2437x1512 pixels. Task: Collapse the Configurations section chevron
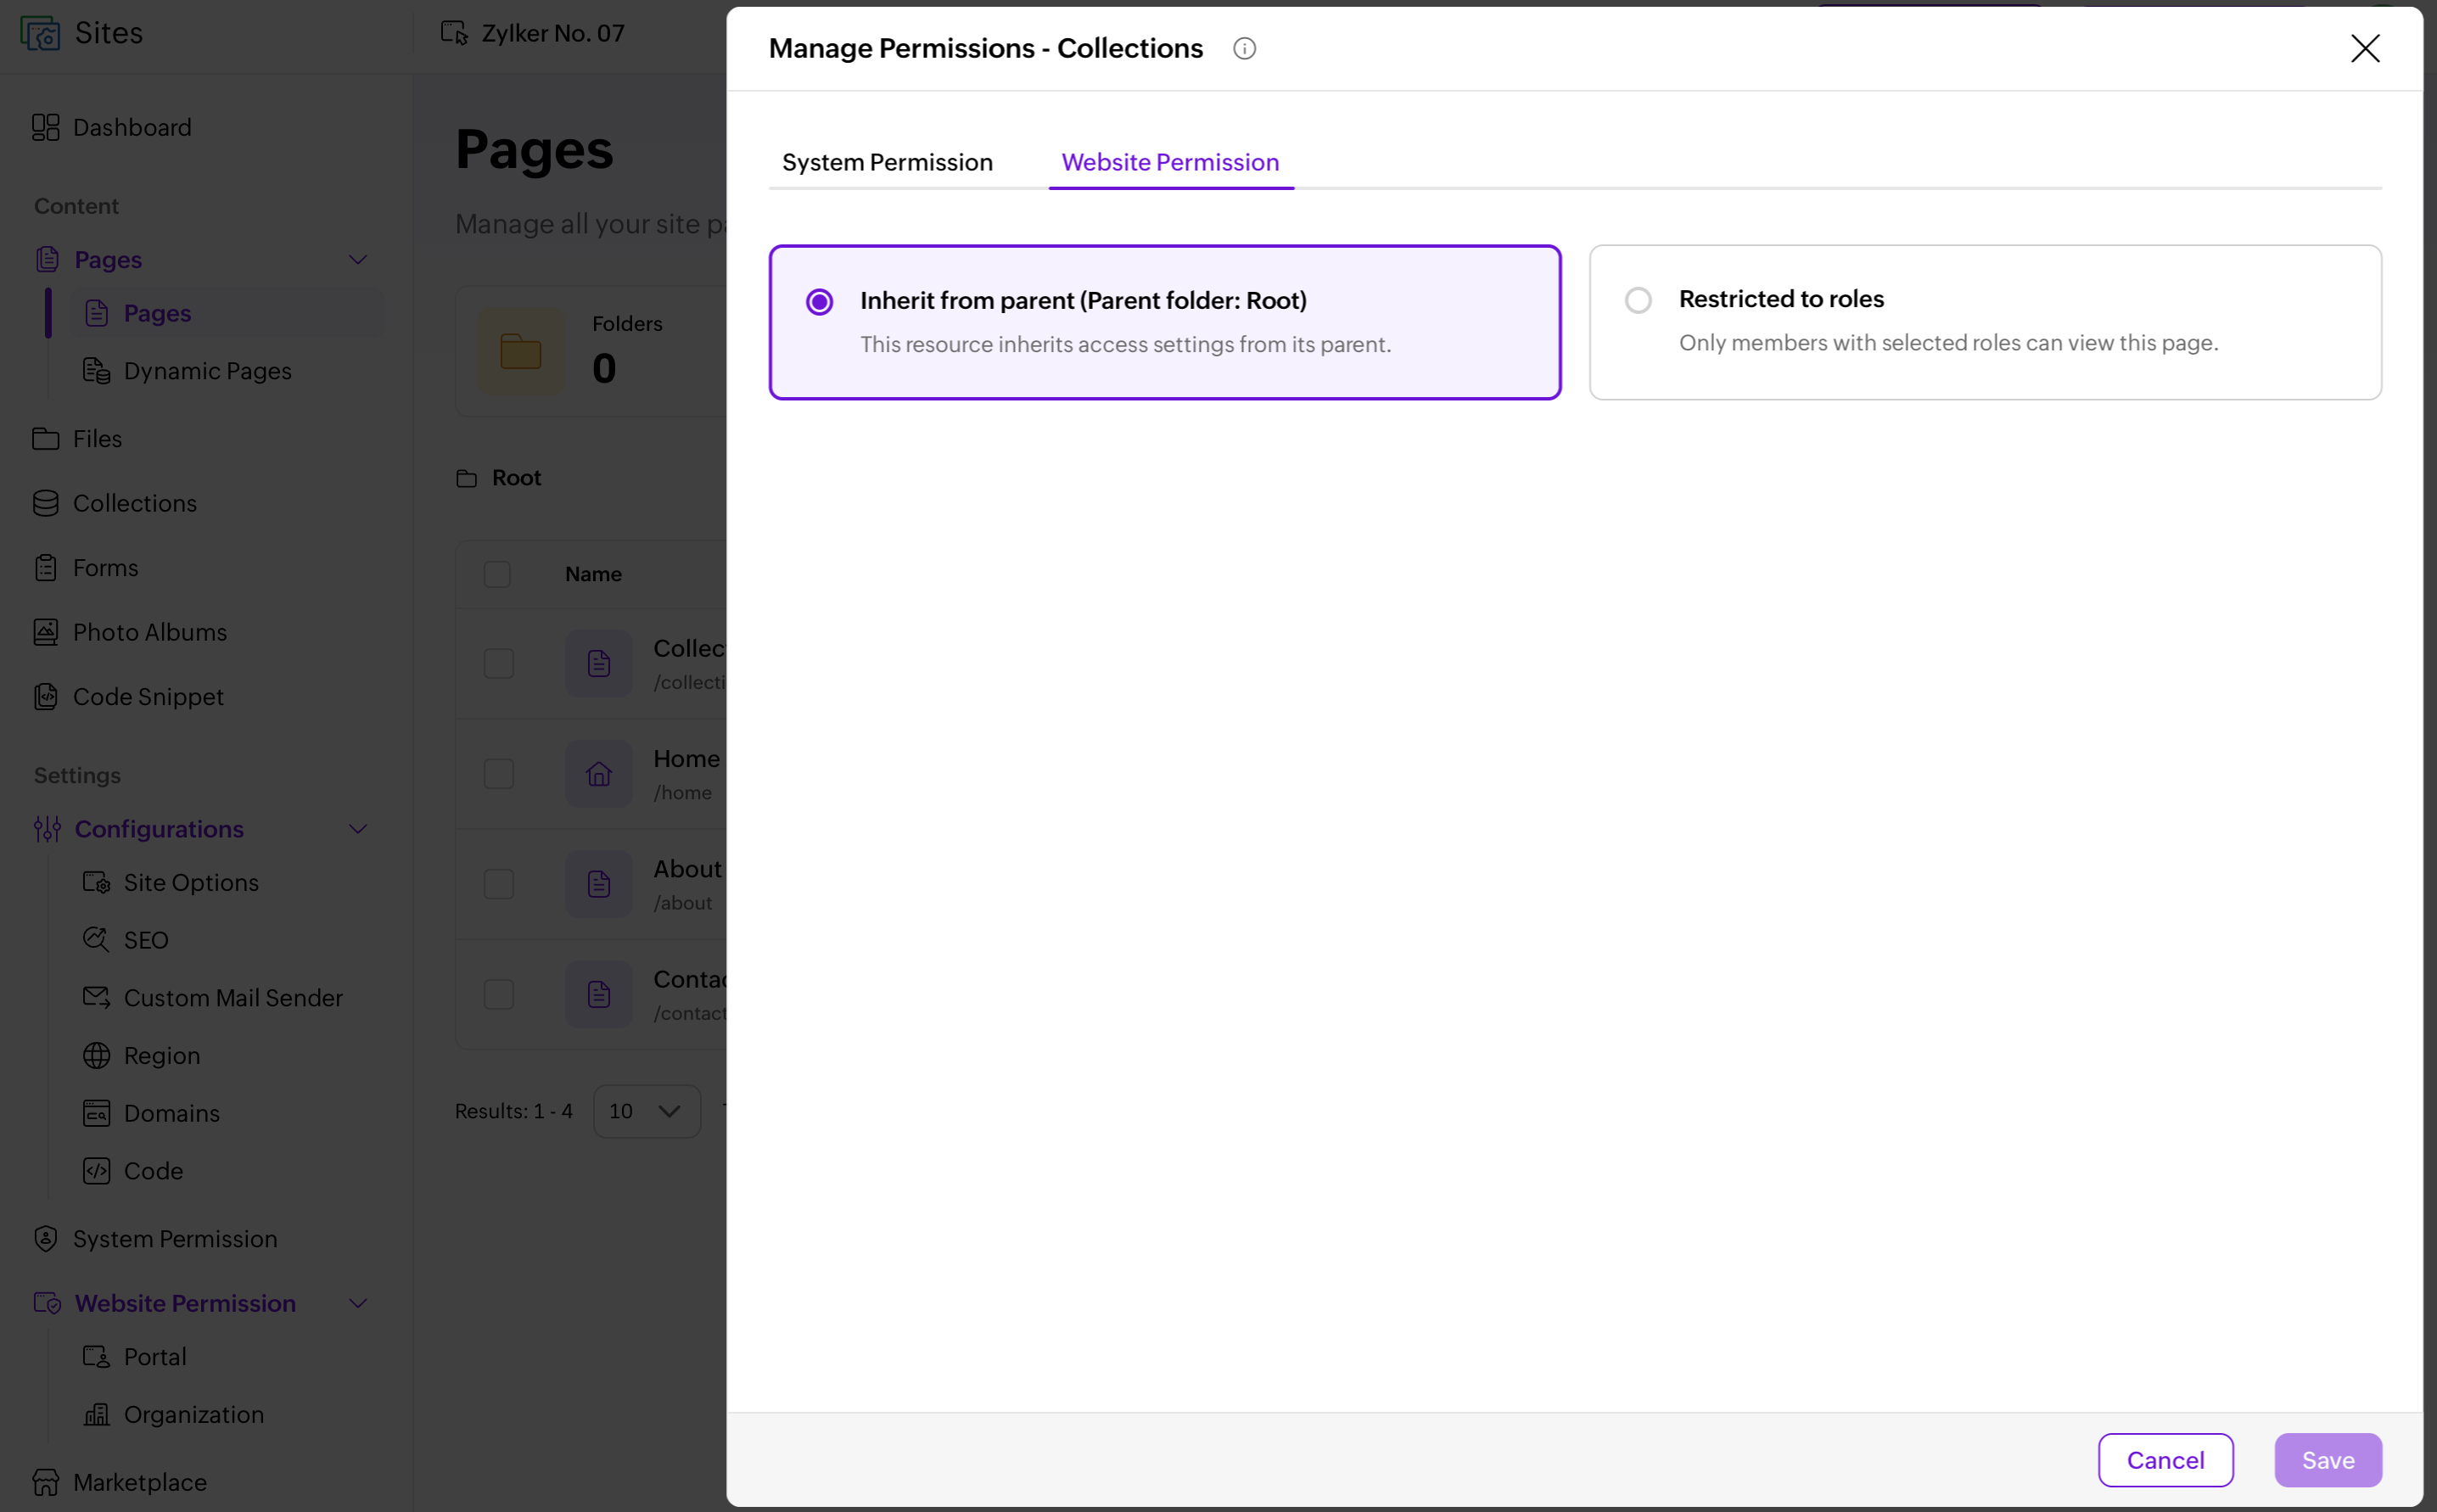pos(358,829)
